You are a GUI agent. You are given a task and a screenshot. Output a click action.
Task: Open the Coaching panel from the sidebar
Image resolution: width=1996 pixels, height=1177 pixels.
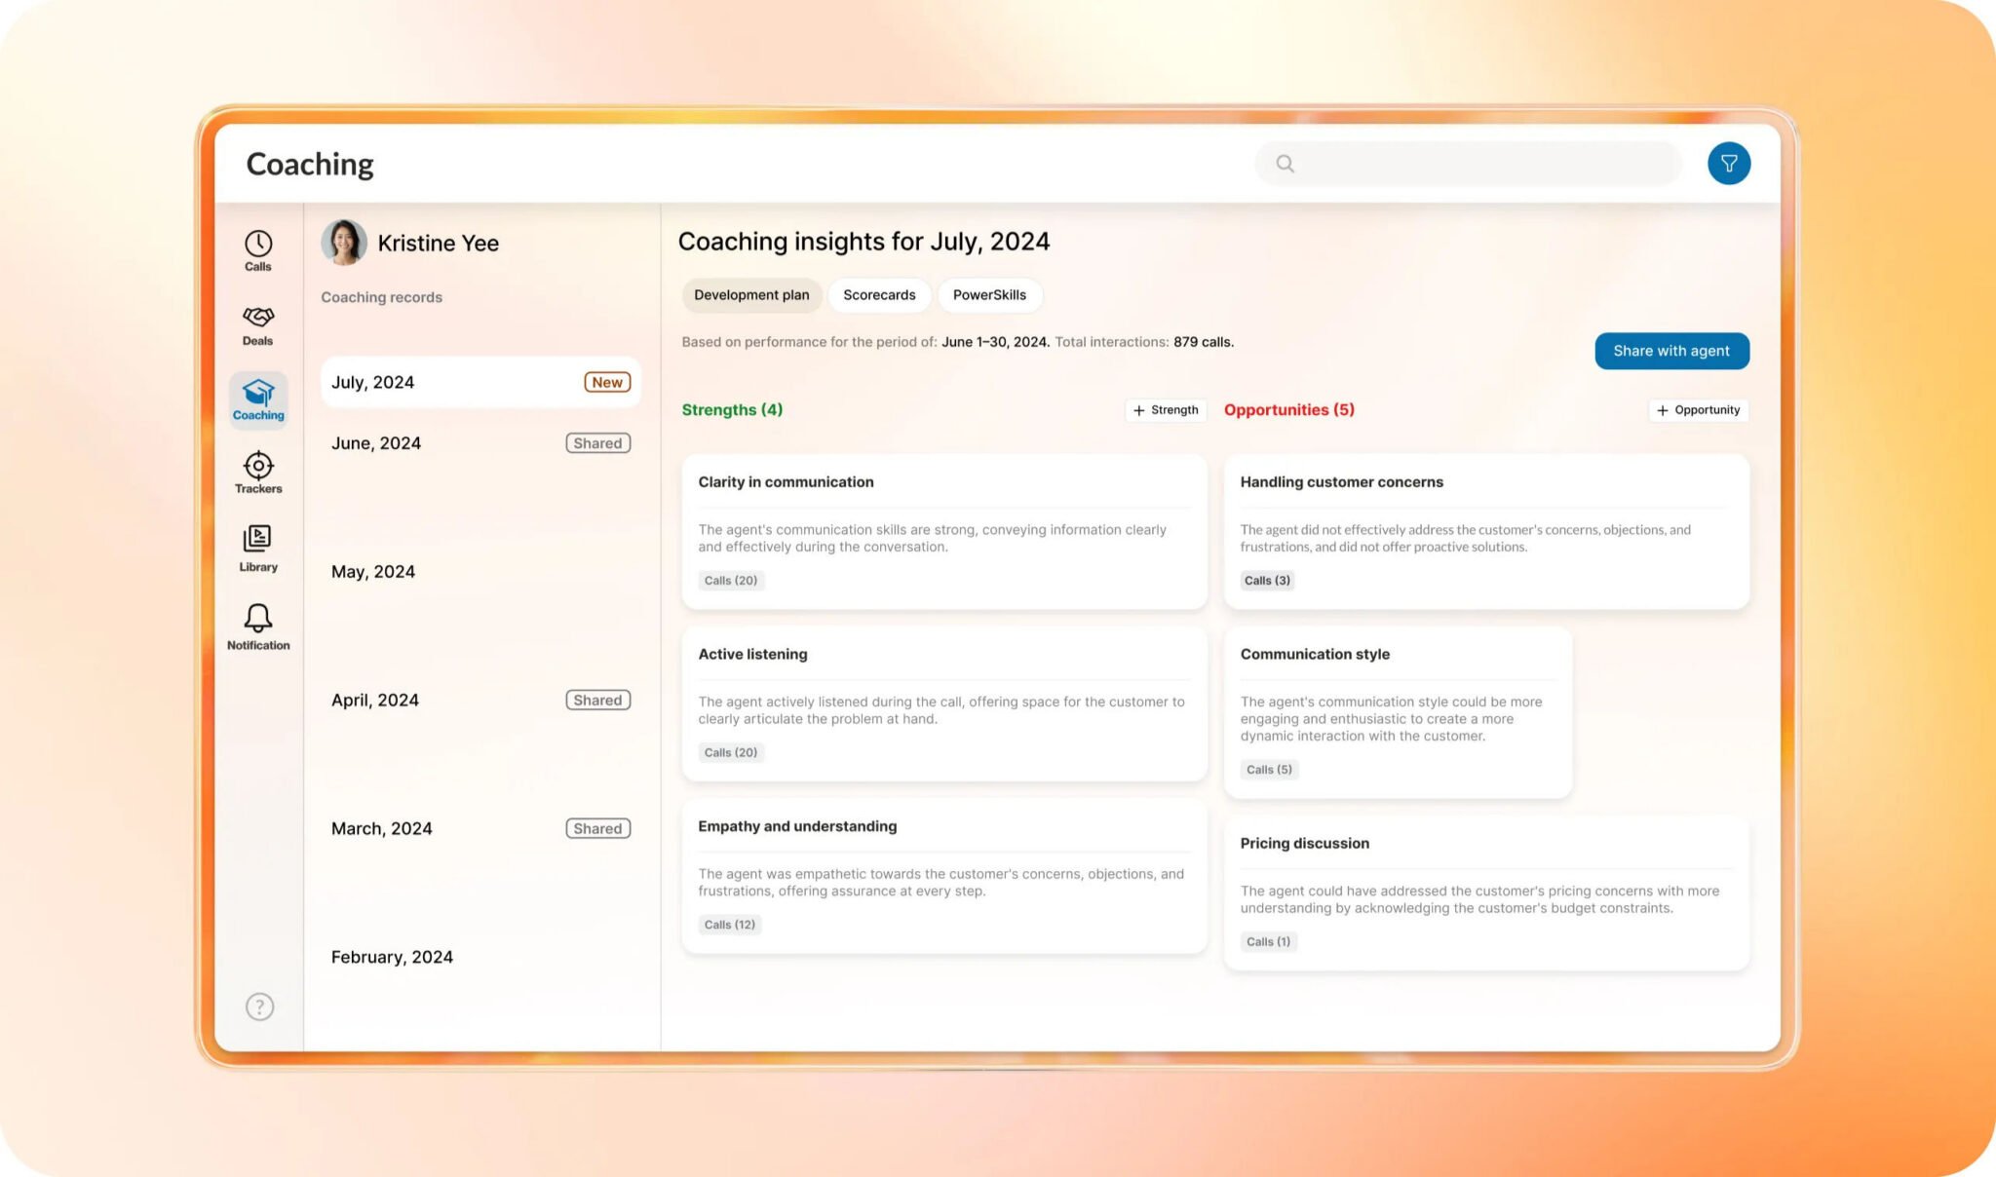(x=257, y=399)
